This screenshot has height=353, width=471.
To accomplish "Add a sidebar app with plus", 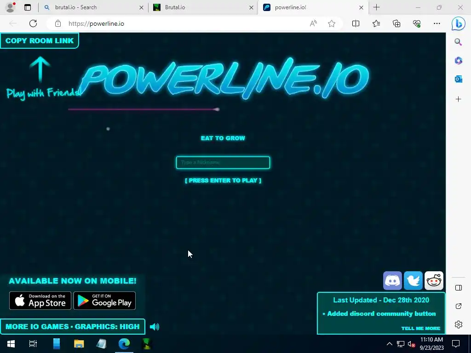I will coord(458,99).
